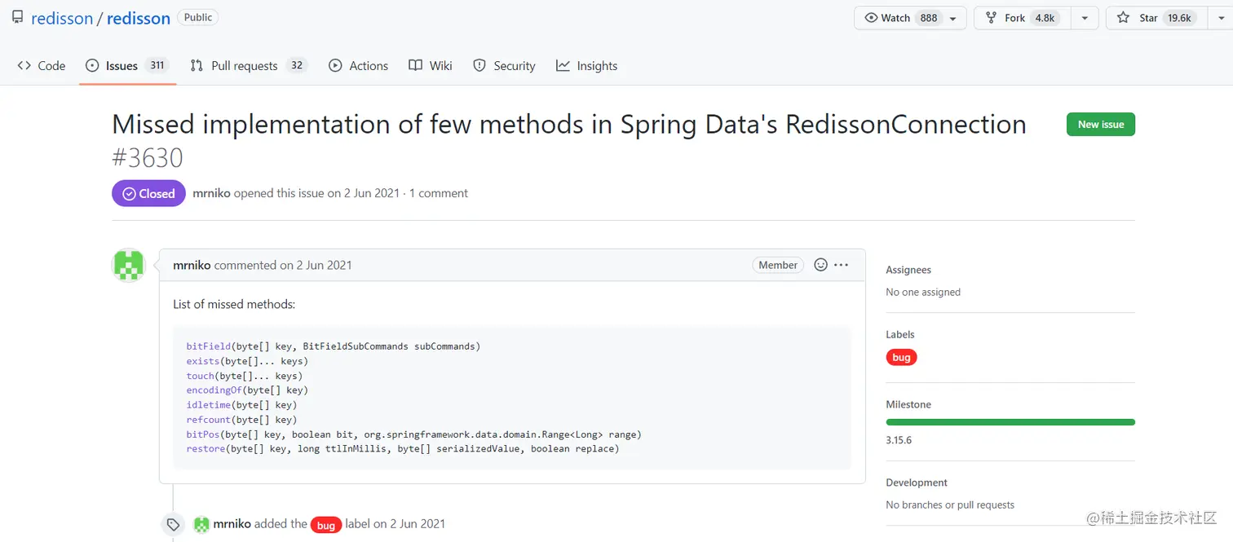
Task: Click the green New issue button
Action: pos(1101,124)
